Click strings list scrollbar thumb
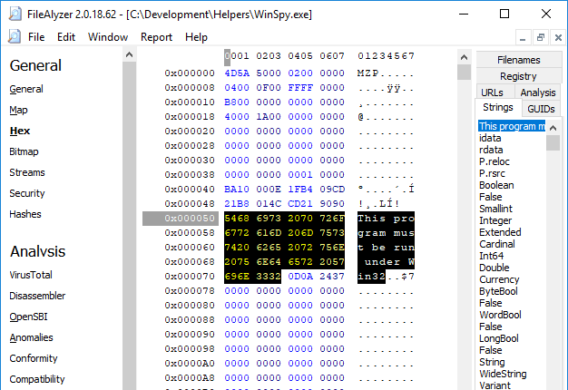 (x=553, y=142)
